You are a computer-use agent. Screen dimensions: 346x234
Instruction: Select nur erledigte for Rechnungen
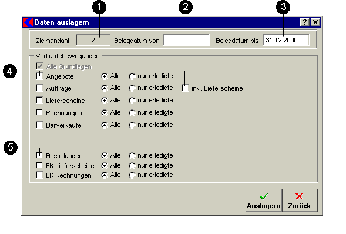click(x=132, y=113)
